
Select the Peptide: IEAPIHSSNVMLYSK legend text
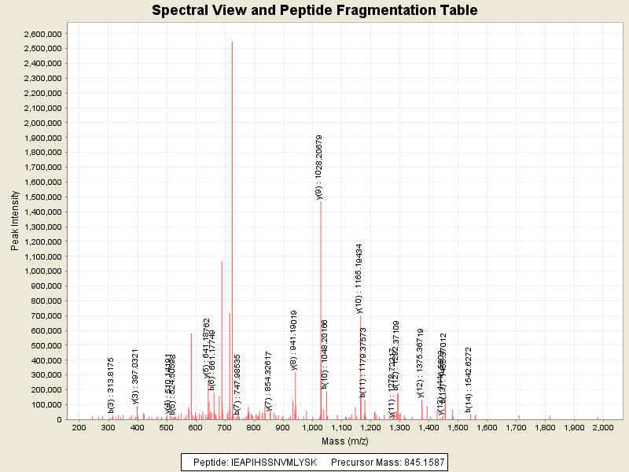click(256, 463)
